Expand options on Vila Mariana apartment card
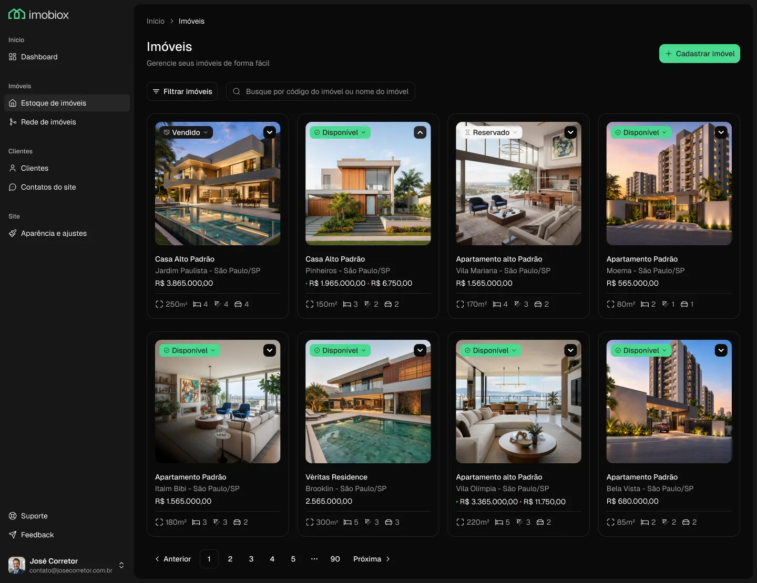757x583 pixels. (x=570, y=132)
